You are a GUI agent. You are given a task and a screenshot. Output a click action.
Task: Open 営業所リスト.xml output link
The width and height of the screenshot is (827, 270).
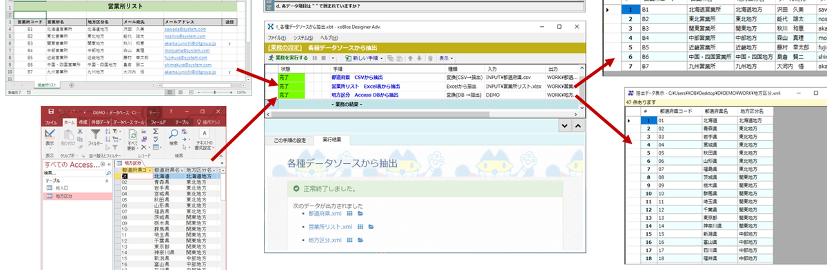[x=330, y=227]
